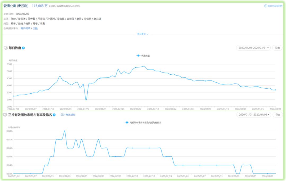This screenshot has height=181, width=286.
Task: Click the release date 2009/08/05
Action: pos(22,14)
